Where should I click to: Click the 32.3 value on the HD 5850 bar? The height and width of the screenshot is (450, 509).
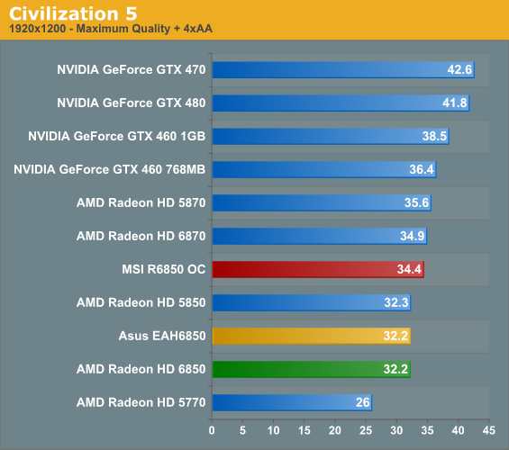tap(396, 302)
